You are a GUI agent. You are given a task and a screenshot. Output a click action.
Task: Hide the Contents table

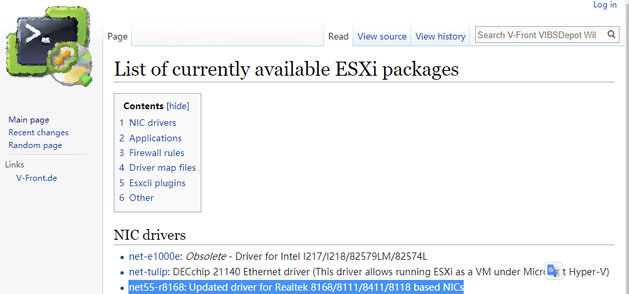pos(178,106)
